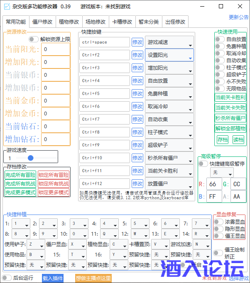Open the advanced pause key dropdown showing 无

[x=222, y=173]
